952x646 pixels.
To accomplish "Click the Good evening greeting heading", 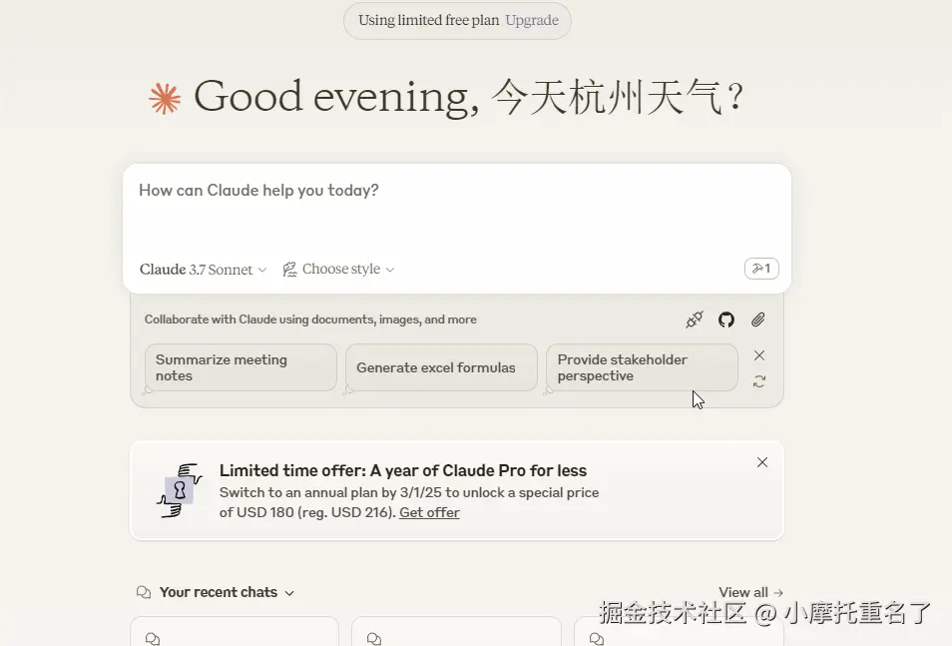I will tap(469, 97).
